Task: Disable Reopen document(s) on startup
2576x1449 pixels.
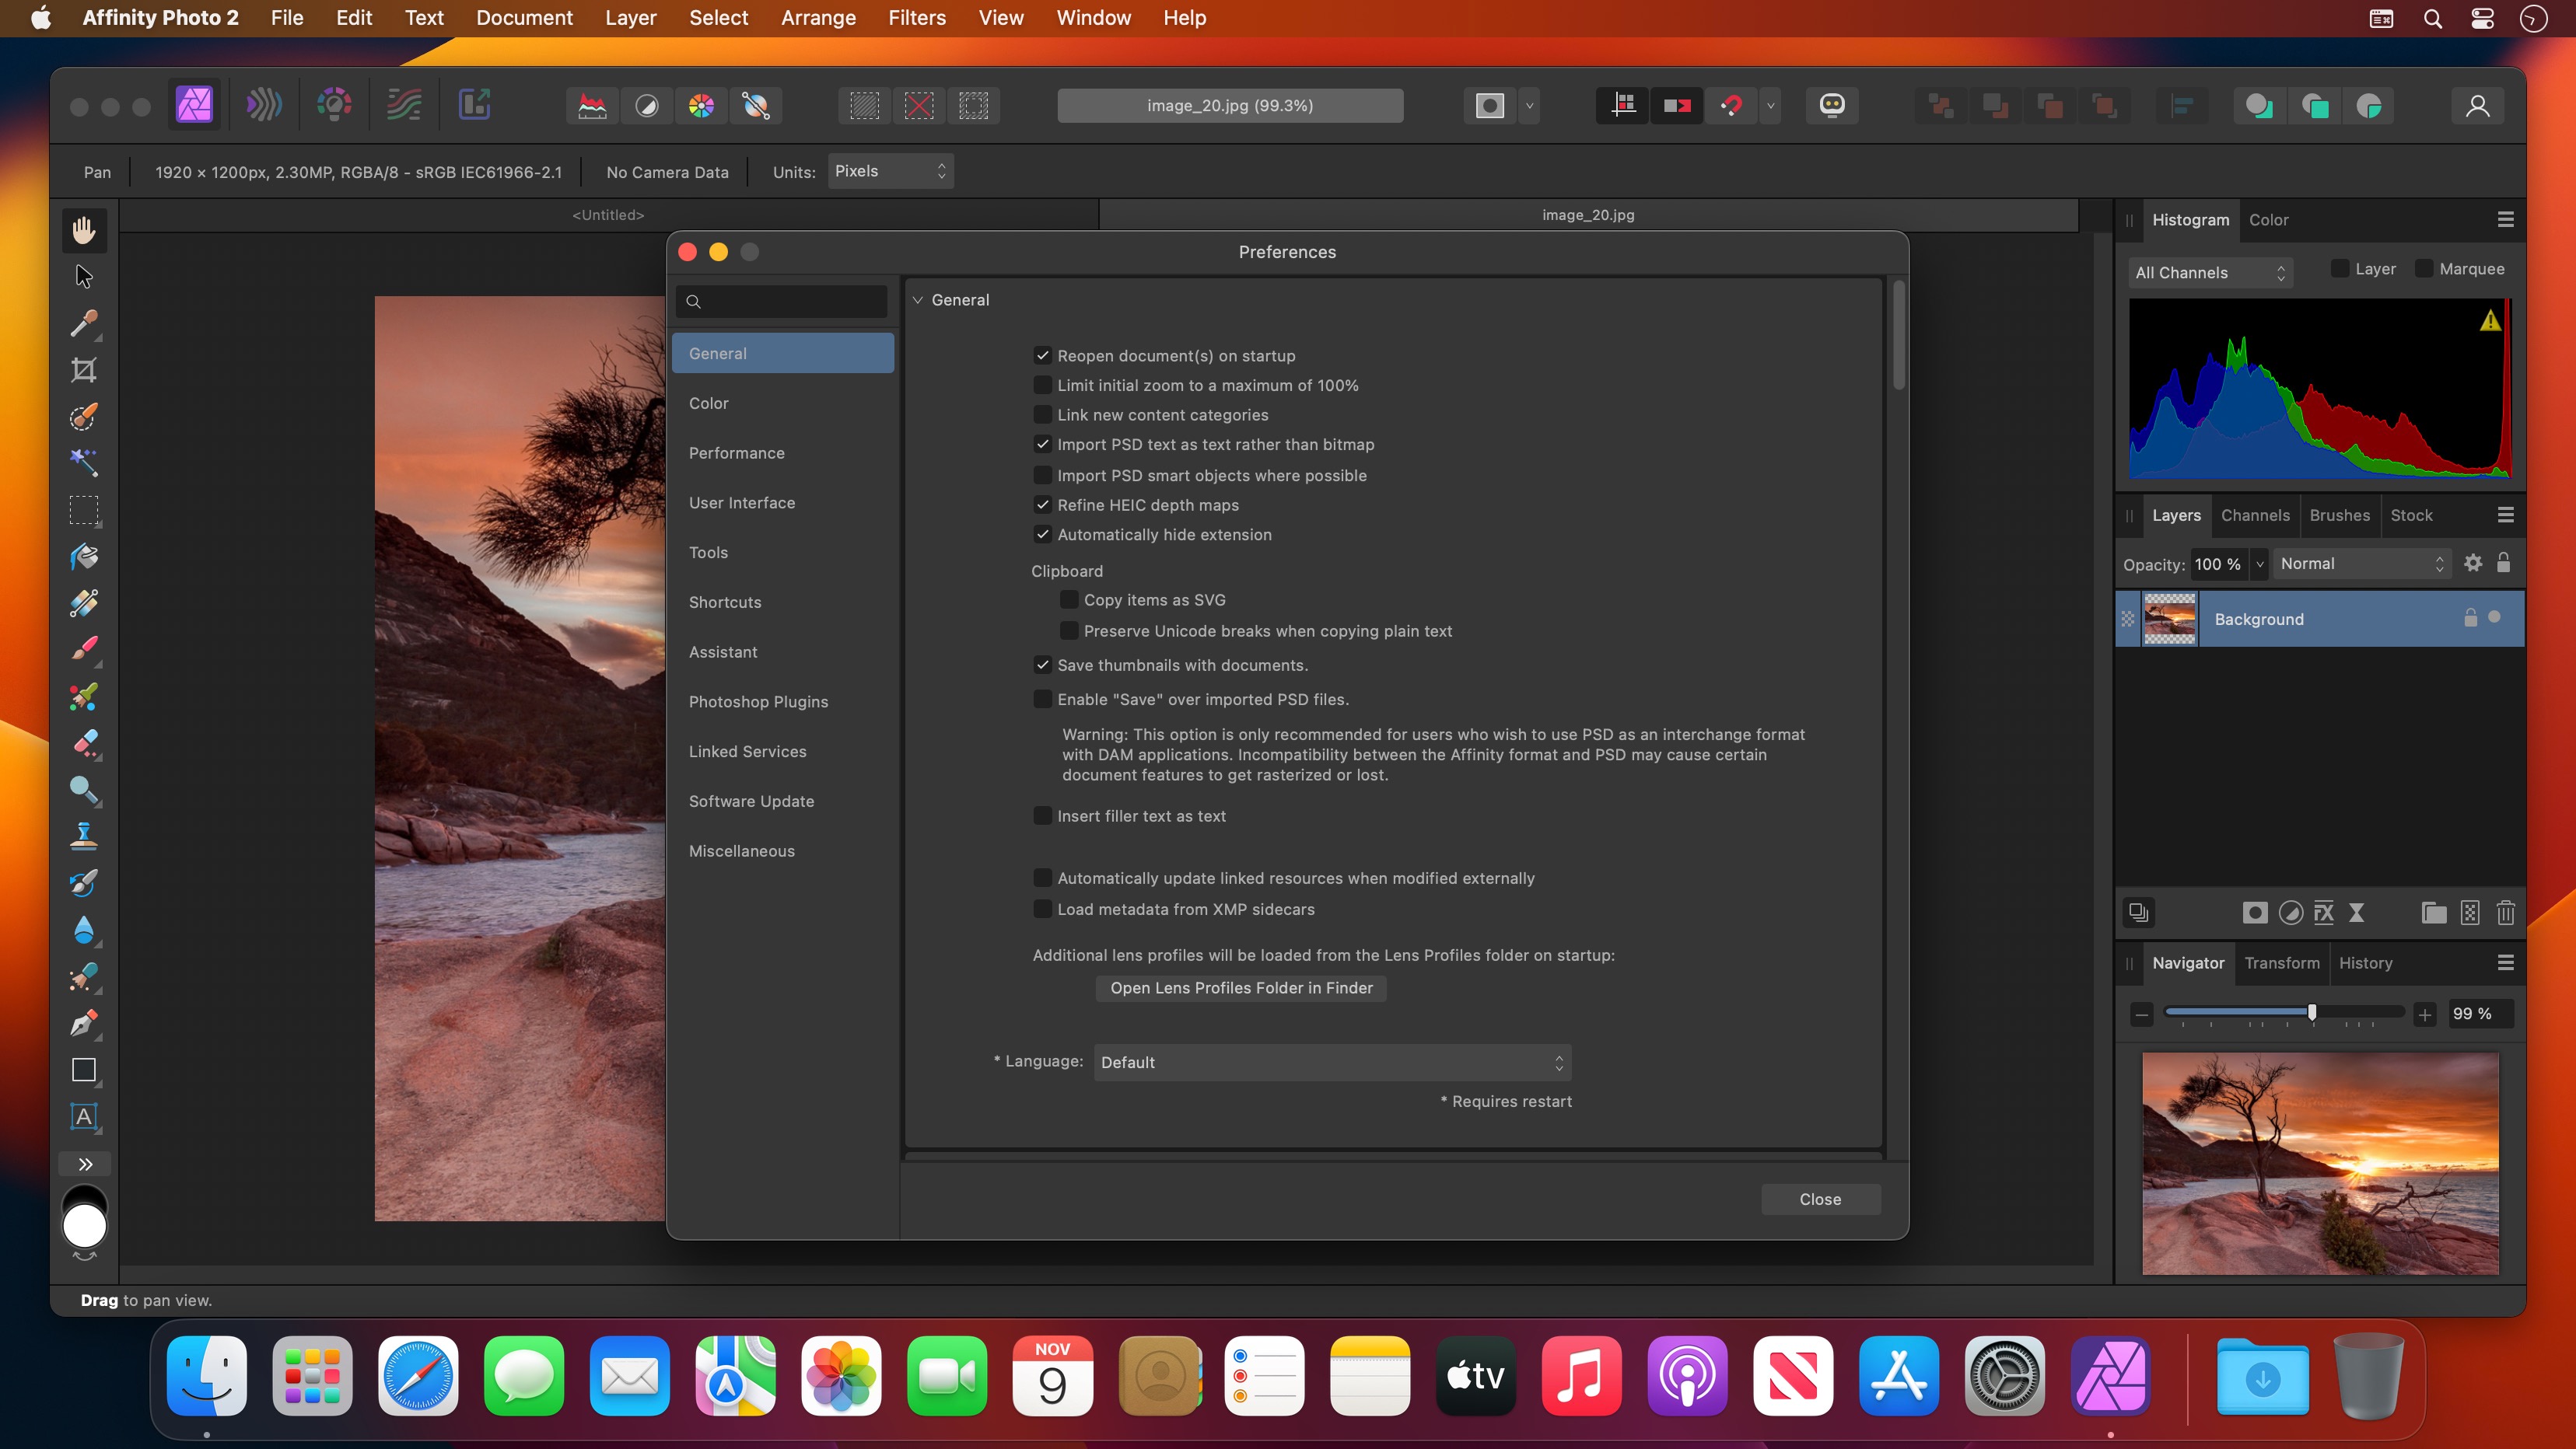Action: (1042, 356)
